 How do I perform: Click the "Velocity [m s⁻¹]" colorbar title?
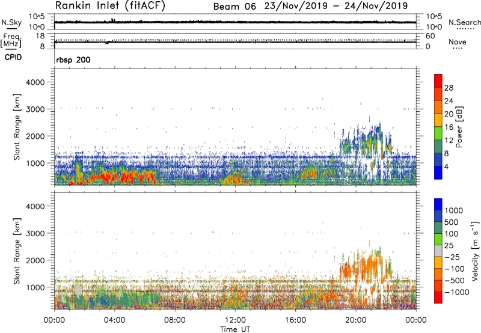475,251
